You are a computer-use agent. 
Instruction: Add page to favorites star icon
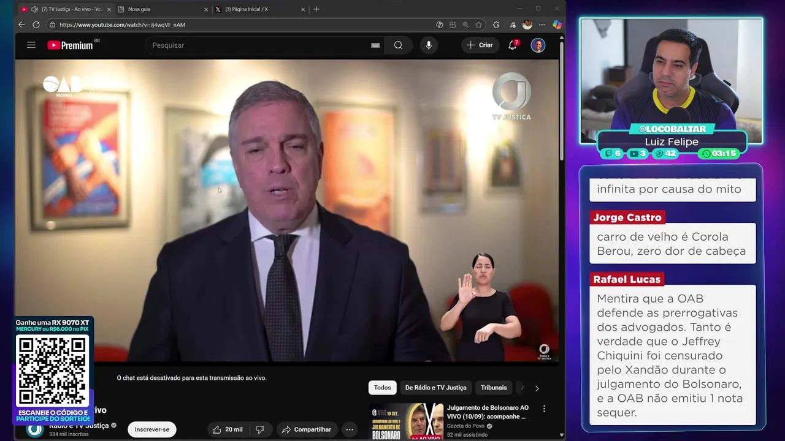pyautogui.click(x=479, y=24)
